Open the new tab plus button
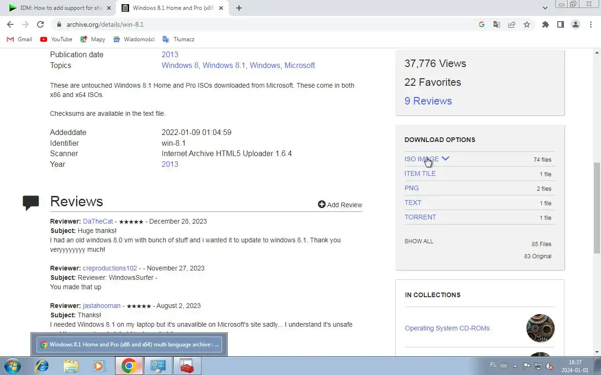The width and height of the screenshot is (601, 375). pyautogui.click(x=239, y=8)
